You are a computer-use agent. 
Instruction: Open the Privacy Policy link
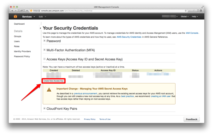[x=90, y=119]
